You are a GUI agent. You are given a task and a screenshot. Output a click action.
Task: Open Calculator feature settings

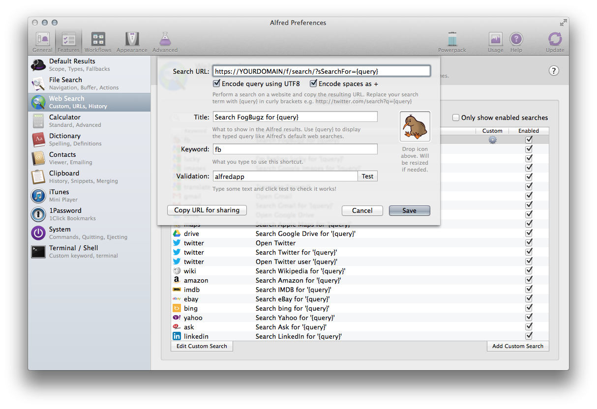pos(89,121)
